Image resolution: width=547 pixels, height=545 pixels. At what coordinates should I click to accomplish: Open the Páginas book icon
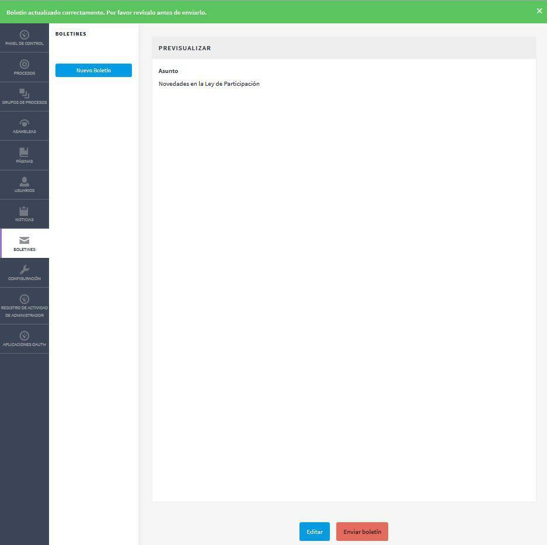pyautogui.click(x=24, y=152)
